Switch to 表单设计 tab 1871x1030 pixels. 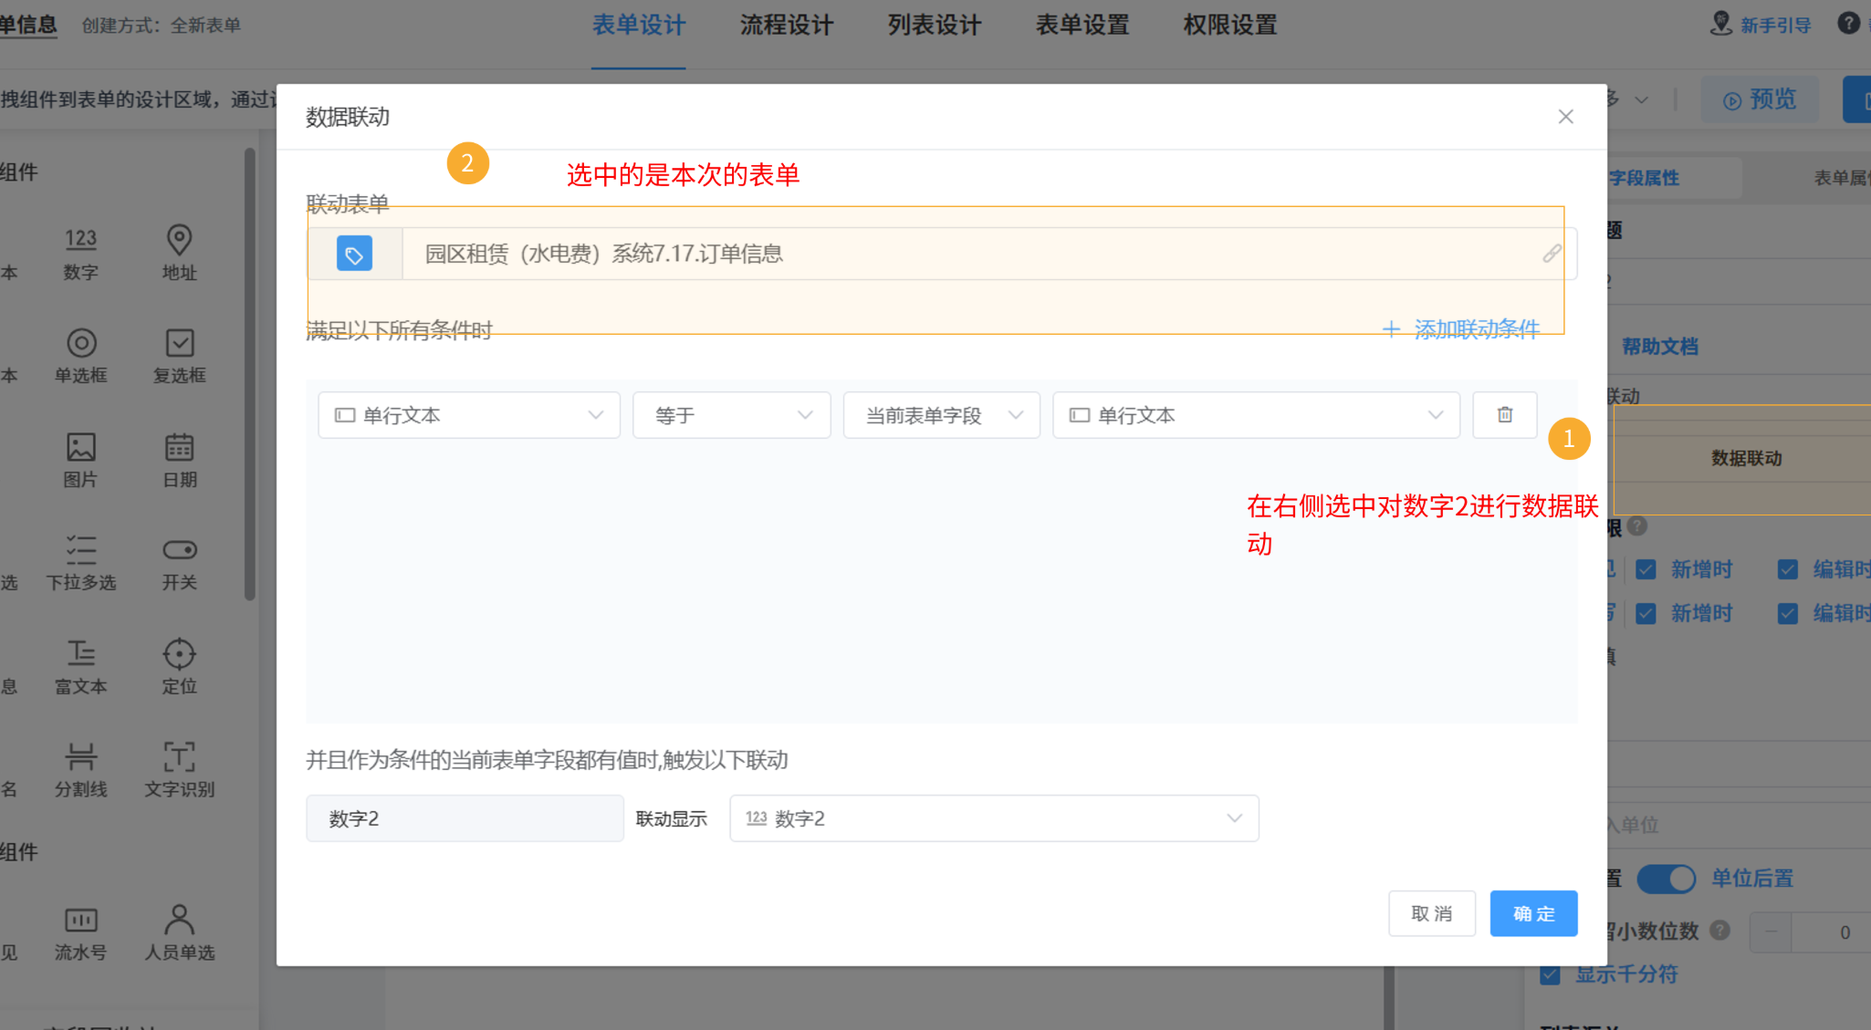[x=638, y=26]
